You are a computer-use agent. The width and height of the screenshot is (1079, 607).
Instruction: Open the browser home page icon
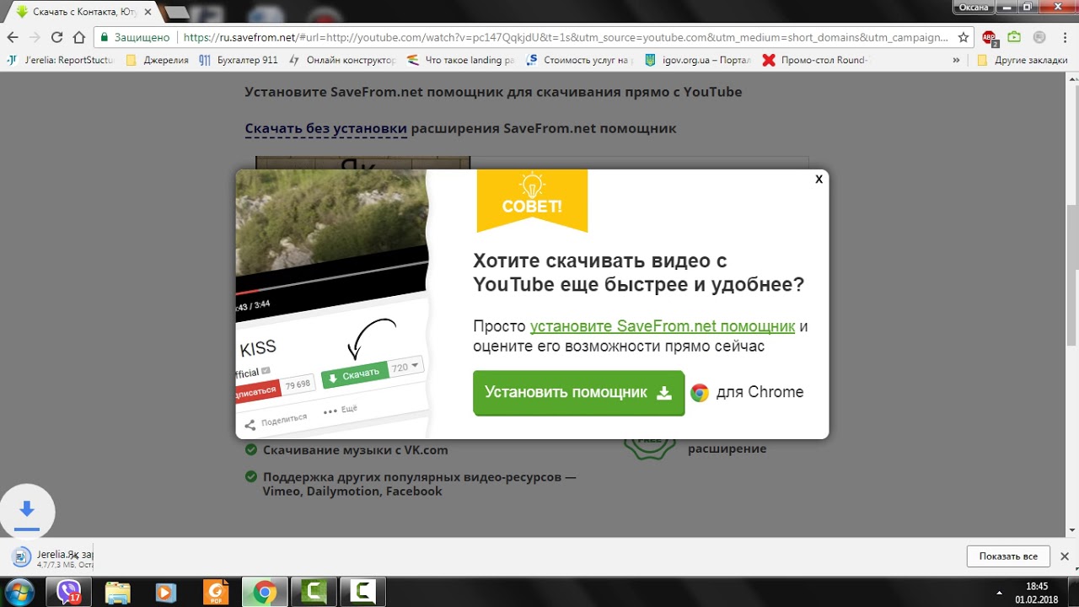coord(78,37)
